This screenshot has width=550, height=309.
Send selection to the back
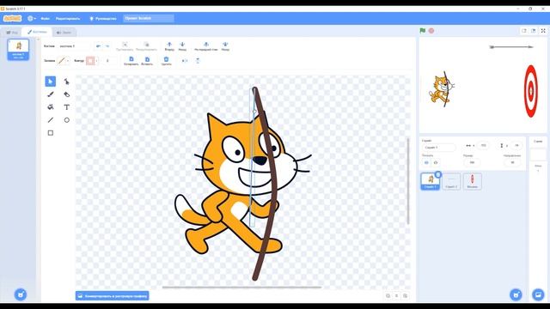coord(225,45)
